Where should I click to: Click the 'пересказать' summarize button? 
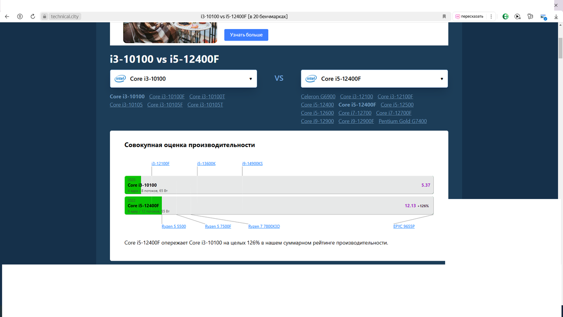[x=469, y=16]
